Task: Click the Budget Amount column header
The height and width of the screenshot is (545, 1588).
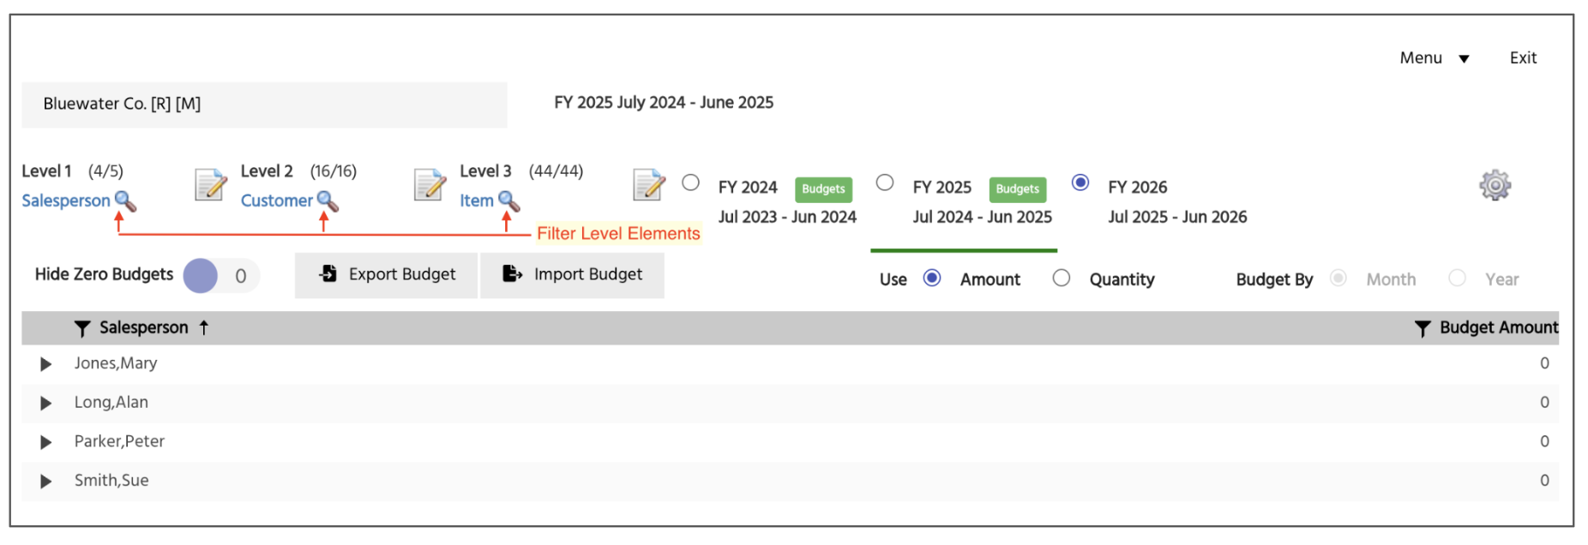Action: (1499, 327)
